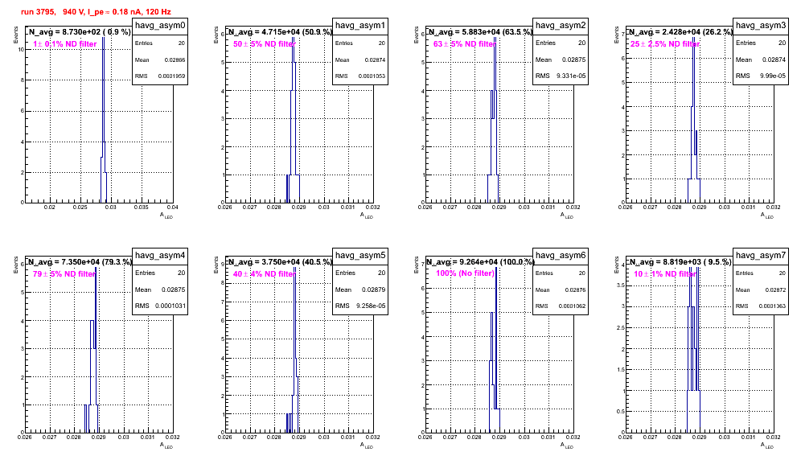This screenshot has height=460, width=801.
Task: Click the 25± 2.5% ND filter label
Action: coord(664,44)
